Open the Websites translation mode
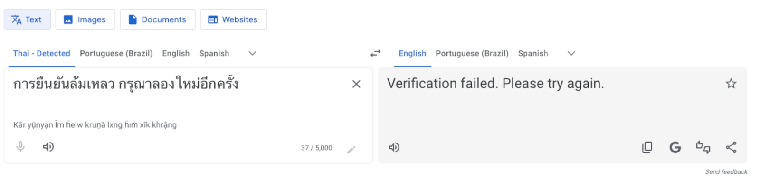The height and width of the screenshot is (181, 760). (x=233, y=19)
